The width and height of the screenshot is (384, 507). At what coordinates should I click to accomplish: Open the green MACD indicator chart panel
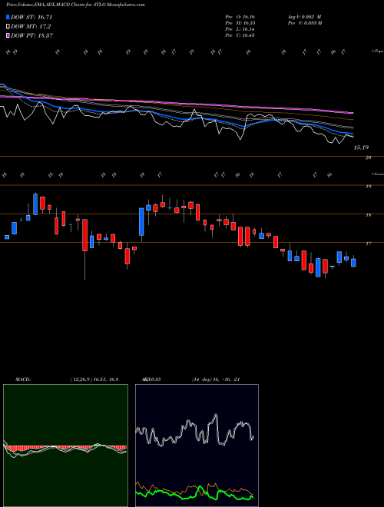[x=65, y=446]
